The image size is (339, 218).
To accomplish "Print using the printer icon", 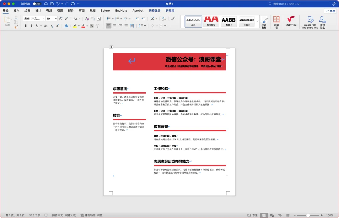I will point(73,4).
